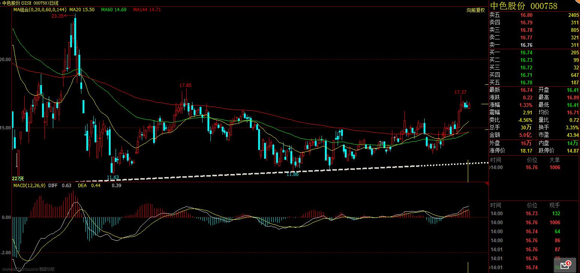Click the 委比 -4.56% value
The height and width of the screenshot is (273, 580).
coord(524,120)
